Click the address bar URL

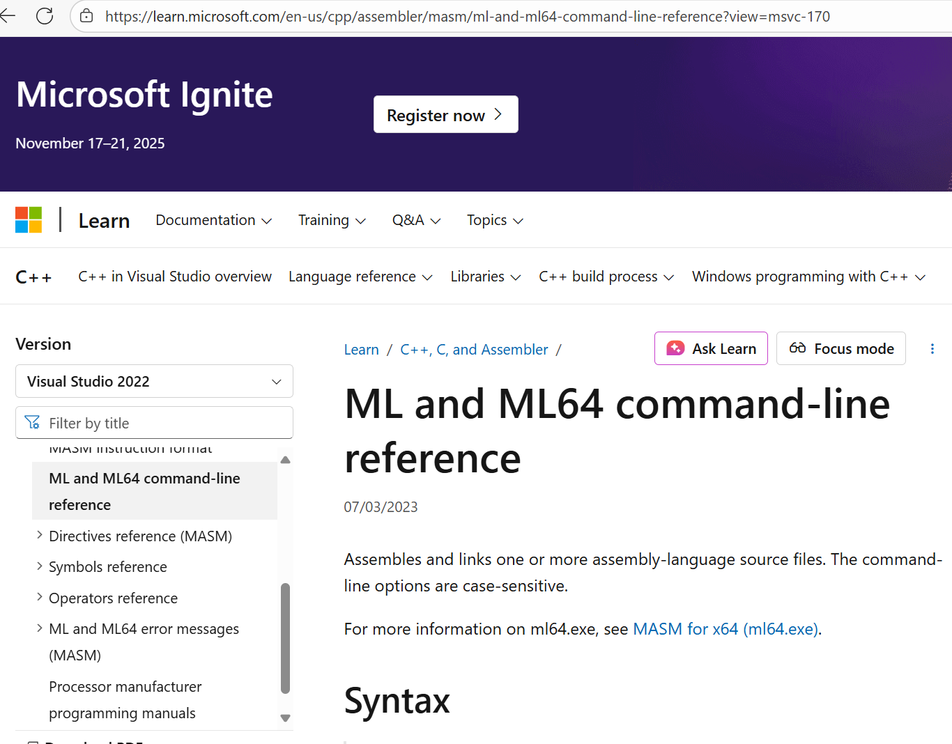(468, 16)
